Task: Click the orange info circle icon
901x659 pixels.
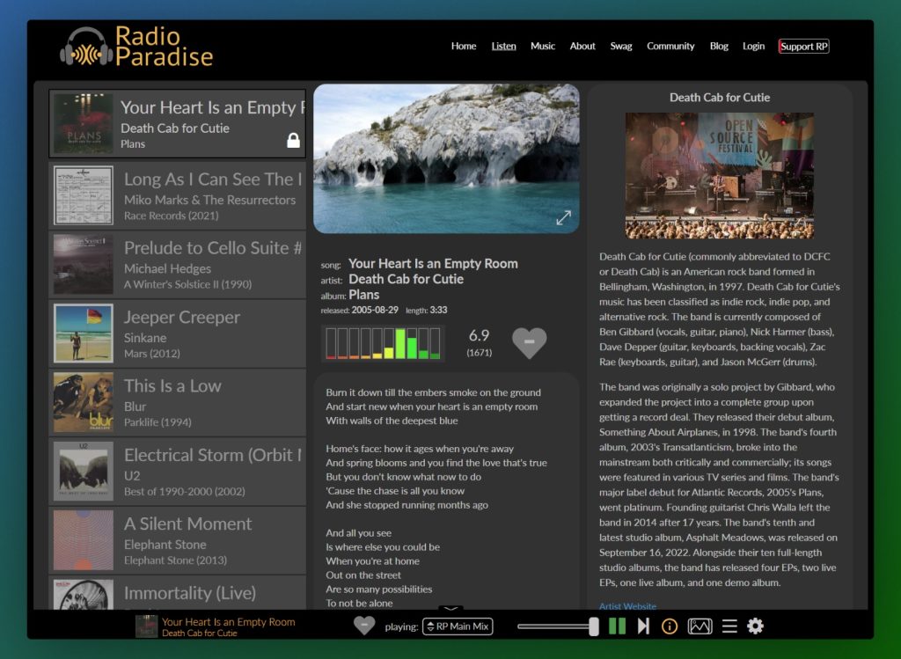Action: click(x=670, y=626)
